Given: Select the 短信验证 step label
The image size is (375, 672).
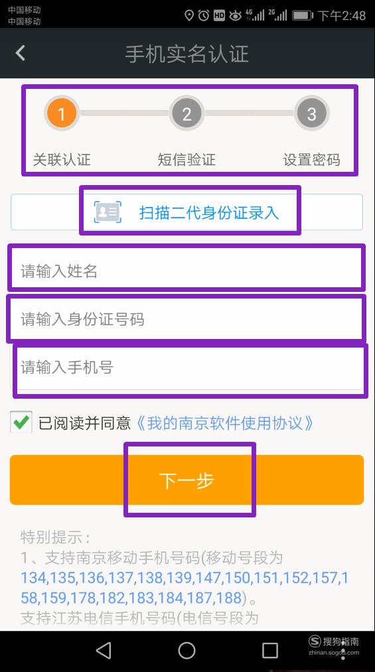Looking at the screenshot, I should pyautogui.click(x=187, y=159).
